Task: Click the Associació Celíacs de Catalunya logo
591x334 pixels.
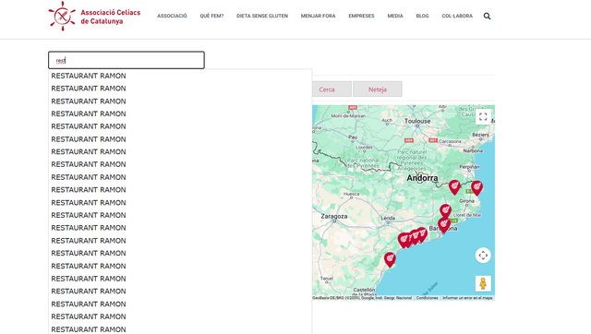Action: (x=94, y=17)
